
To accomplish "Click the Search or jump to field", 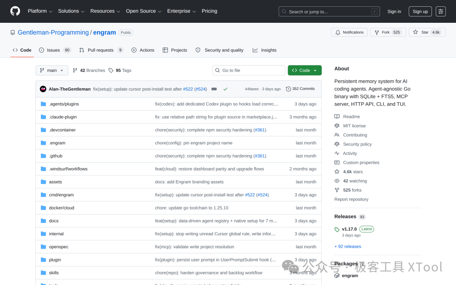I will point(329,11).
